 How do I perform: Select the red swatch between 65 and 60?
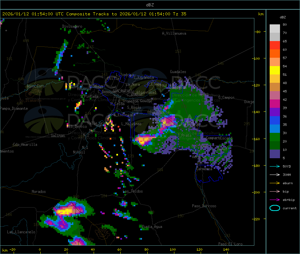tap(275, 45)
